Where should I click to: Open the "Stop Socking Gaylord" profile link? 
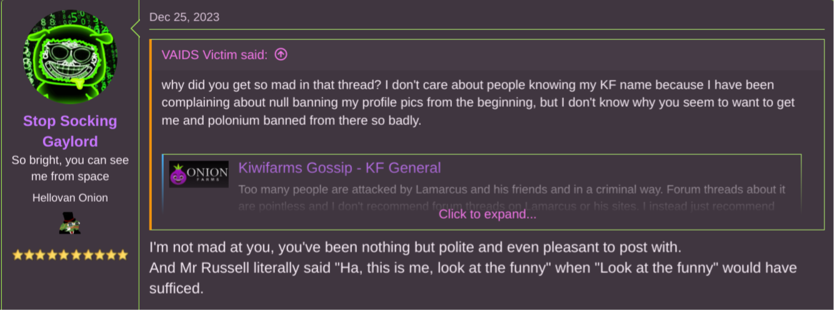[70, 131]
